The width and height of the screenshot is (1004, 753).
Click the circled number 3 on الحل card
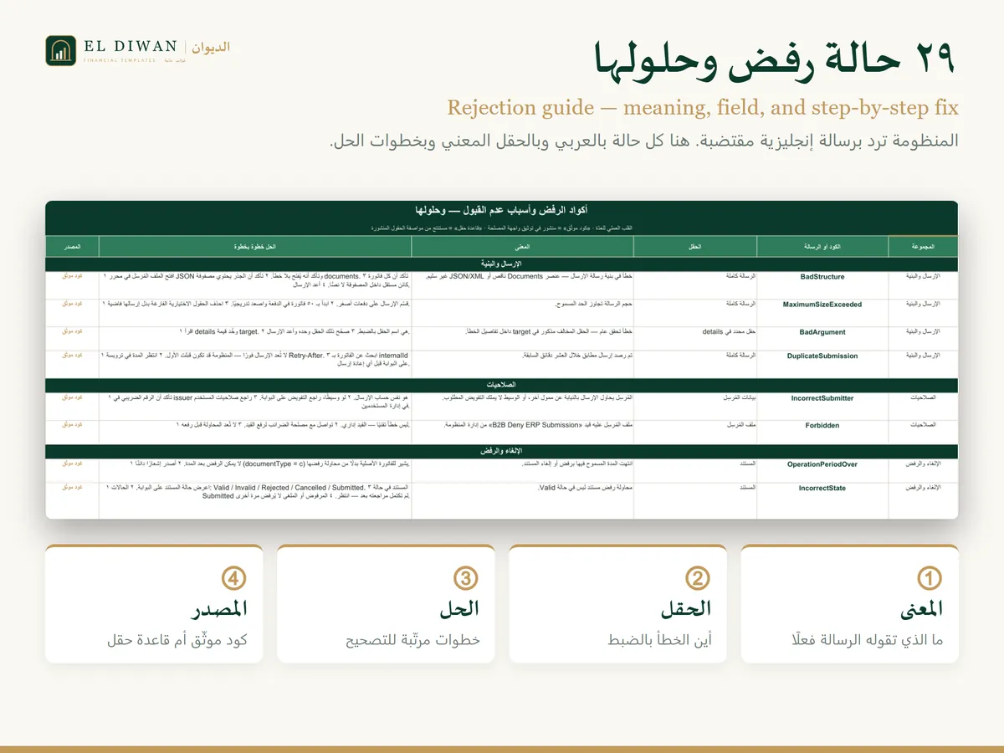tap(466, 578)
